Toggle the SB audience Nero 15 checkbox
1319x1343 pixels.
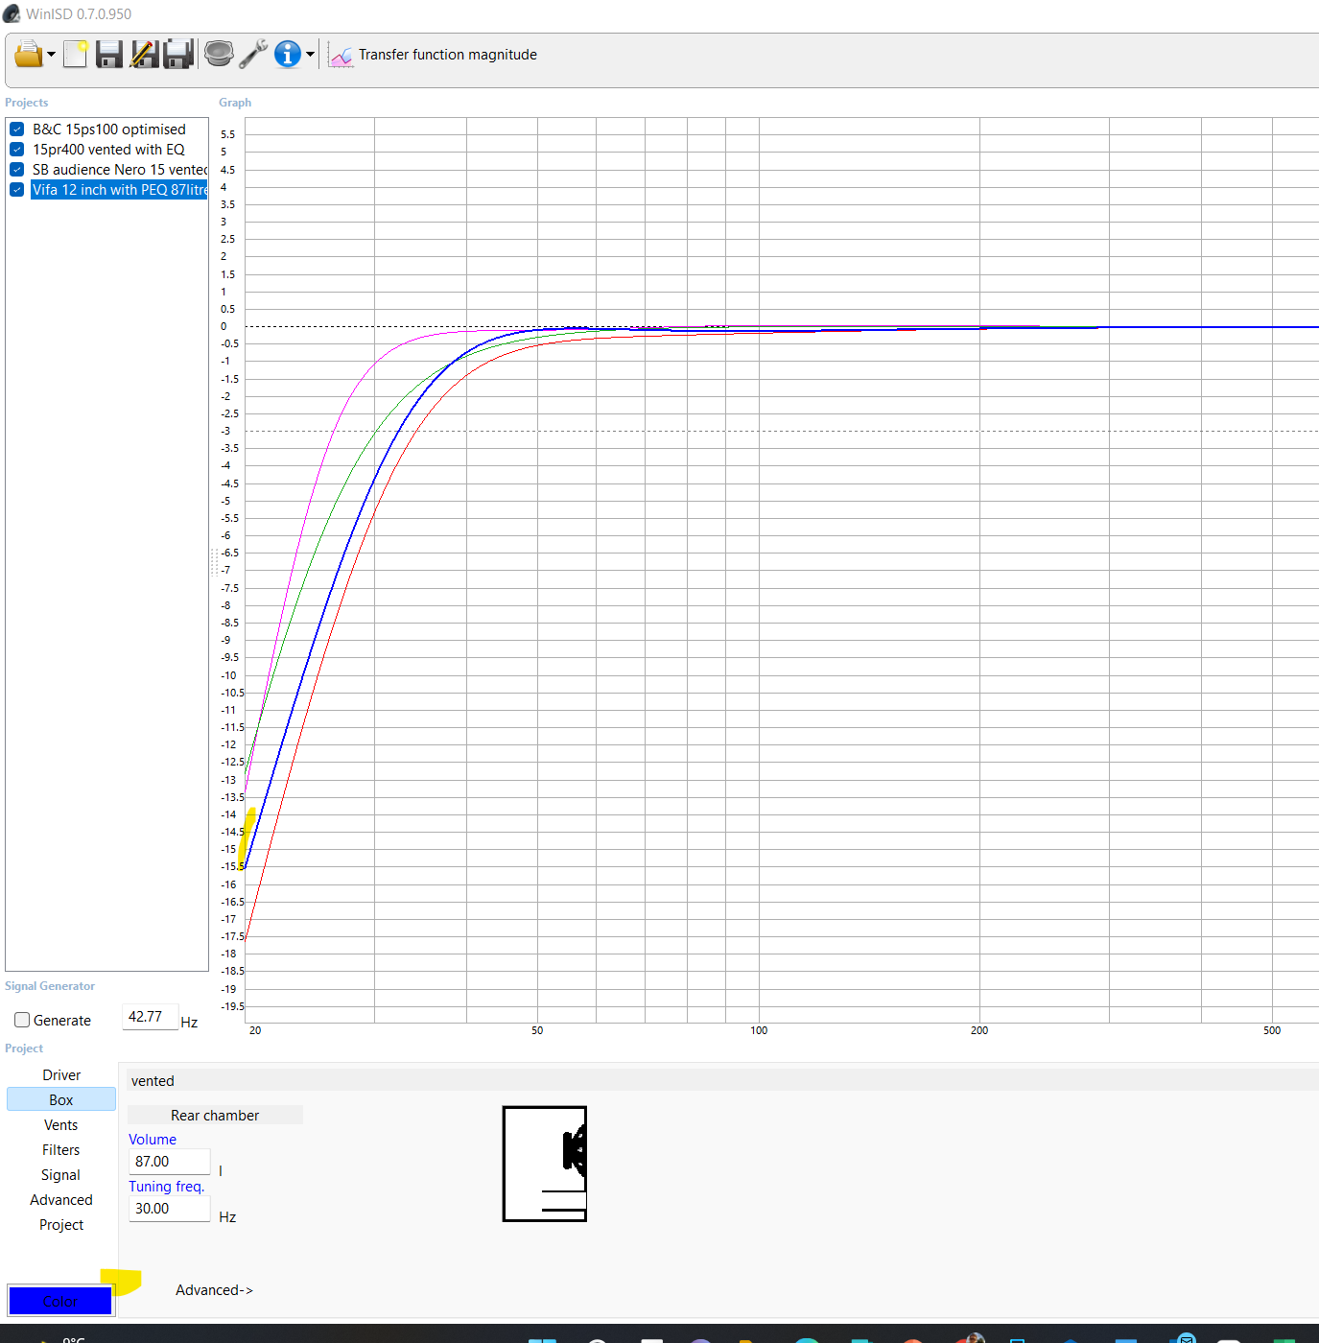pos(17,170)
